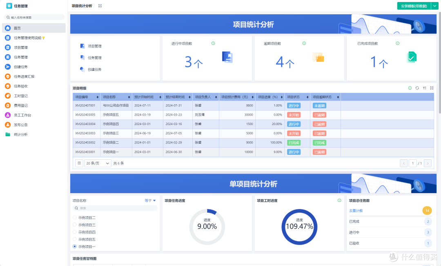Click the 费用登记 sidebar icon

8,106
